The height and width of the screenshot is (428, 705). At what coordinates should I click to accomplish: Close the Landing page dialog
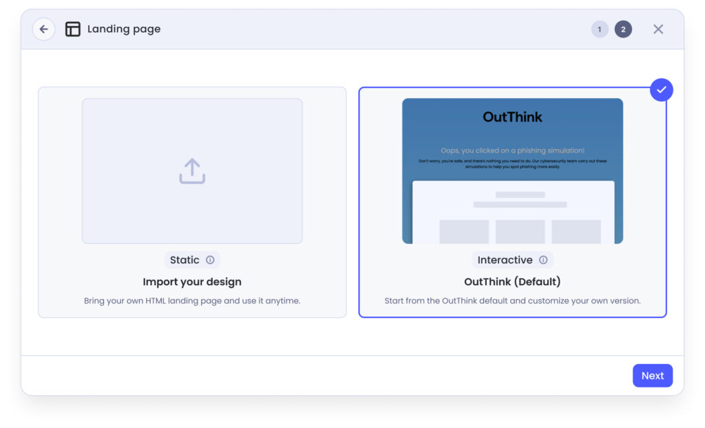[x=658, y=29]
